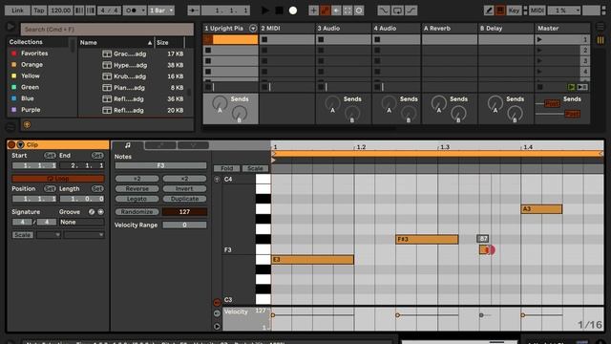Viewport: 611px width, 344px height.
Task: Toggle clip Scale button
Action: [x=23, y=235]
